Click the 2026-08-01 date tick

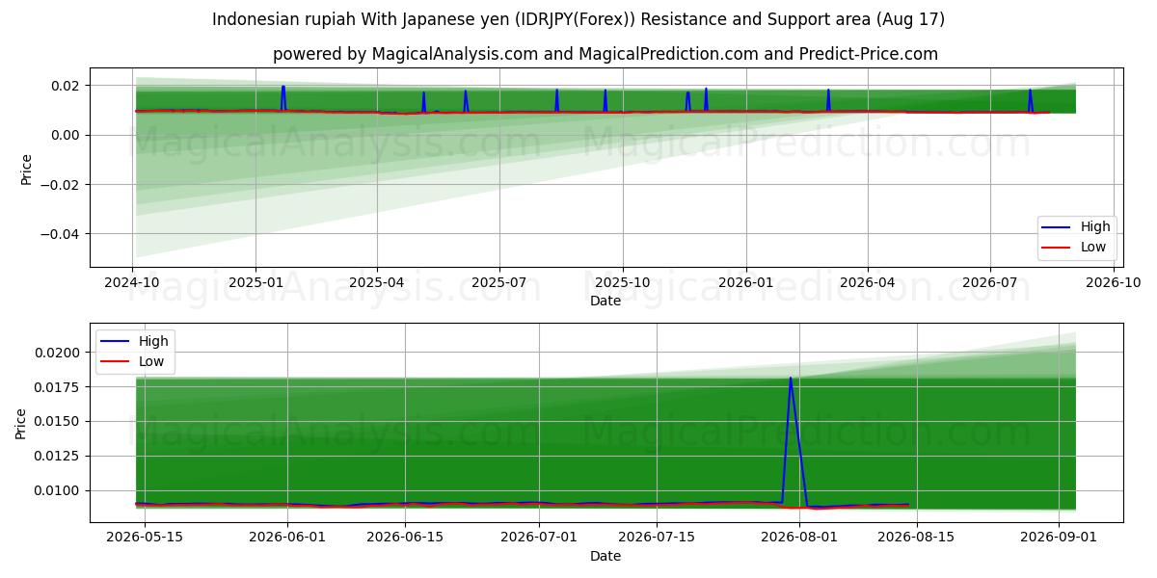point(800,539)
